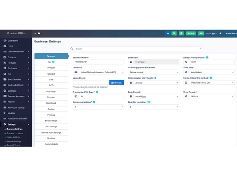Open the notifications bell

coord(220,34)
